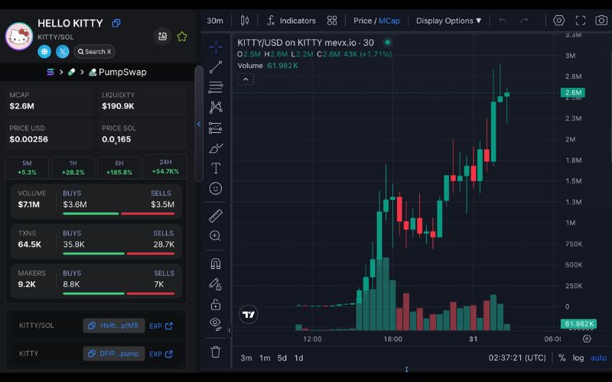Switch chart to Price mode
Screen dimensions: 612x382
point(363,21)
